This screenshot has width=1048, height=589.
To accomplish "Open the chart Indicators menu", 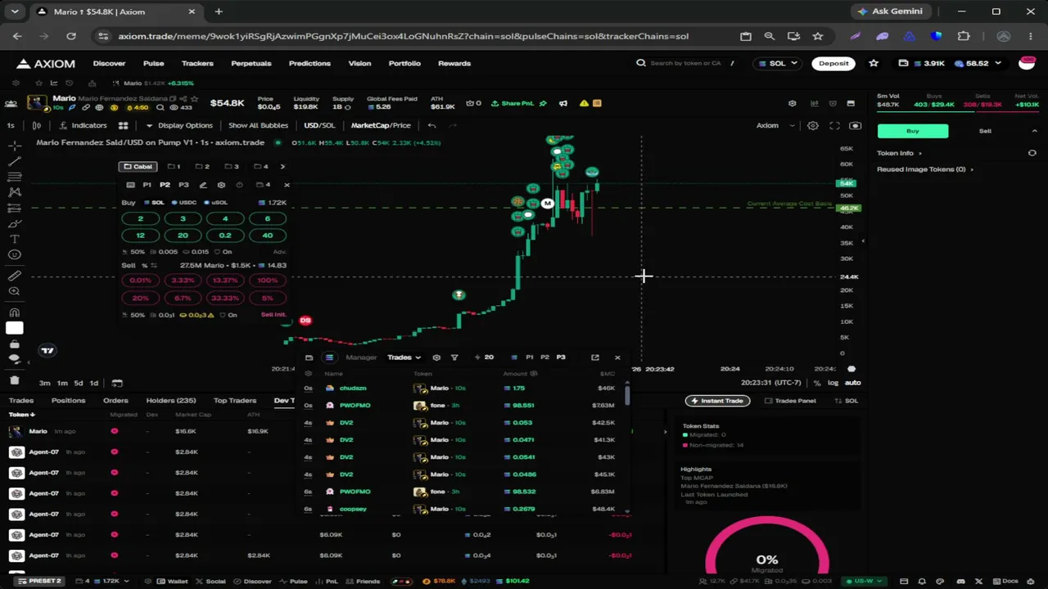I will coord(83,125).
